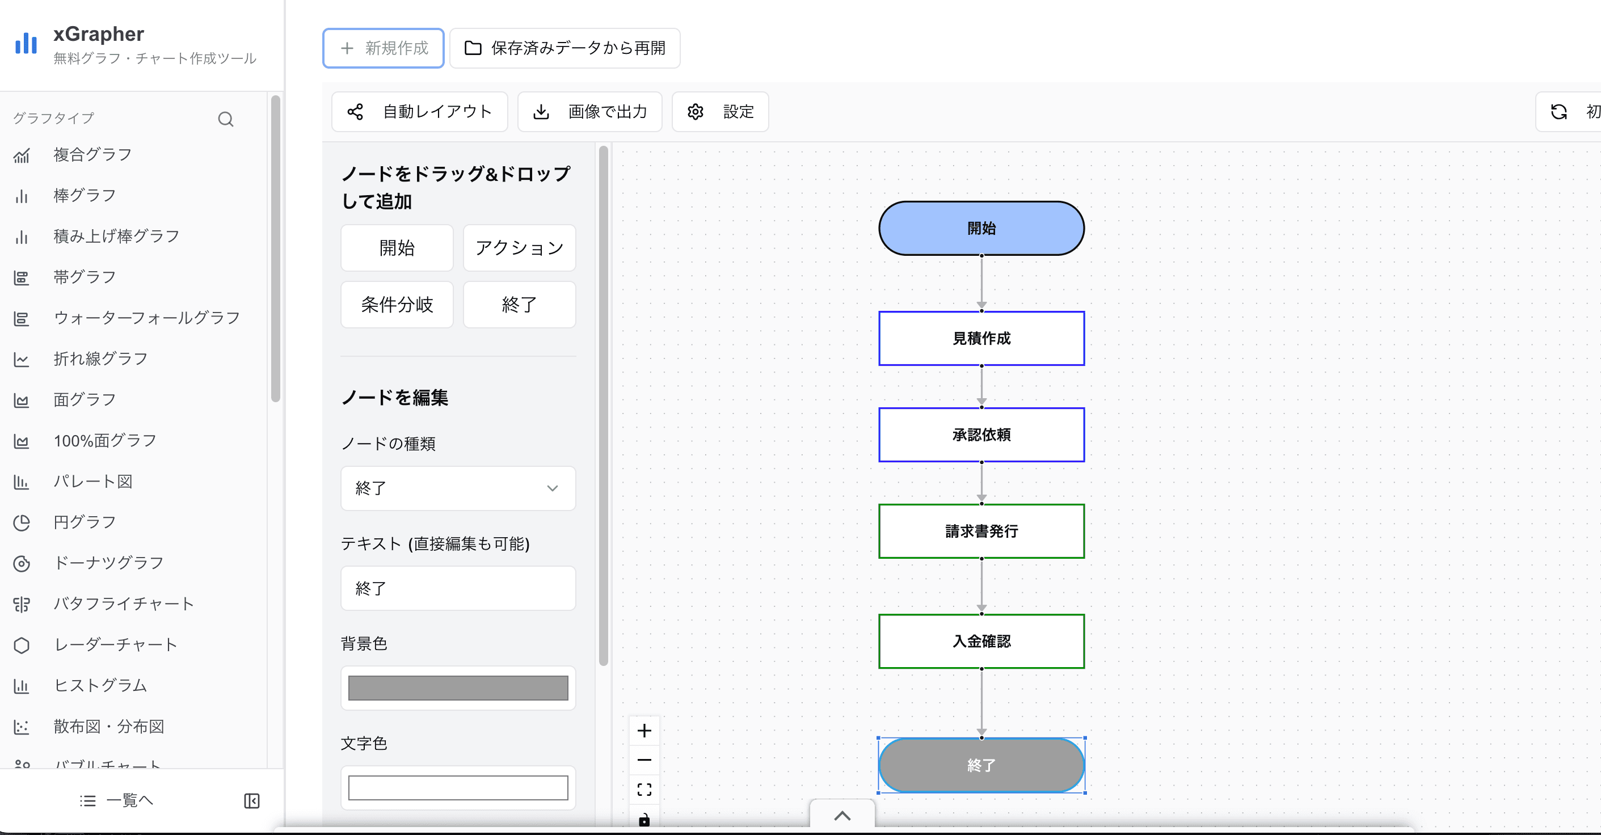Select レーダーチャート in the sidebar
Image resolution: width=1601 pixels, height=835 pixels.
pos(116,644)
